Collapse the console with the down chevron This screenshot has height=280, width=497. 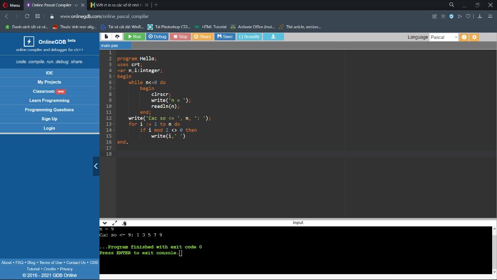coord(105,223)
